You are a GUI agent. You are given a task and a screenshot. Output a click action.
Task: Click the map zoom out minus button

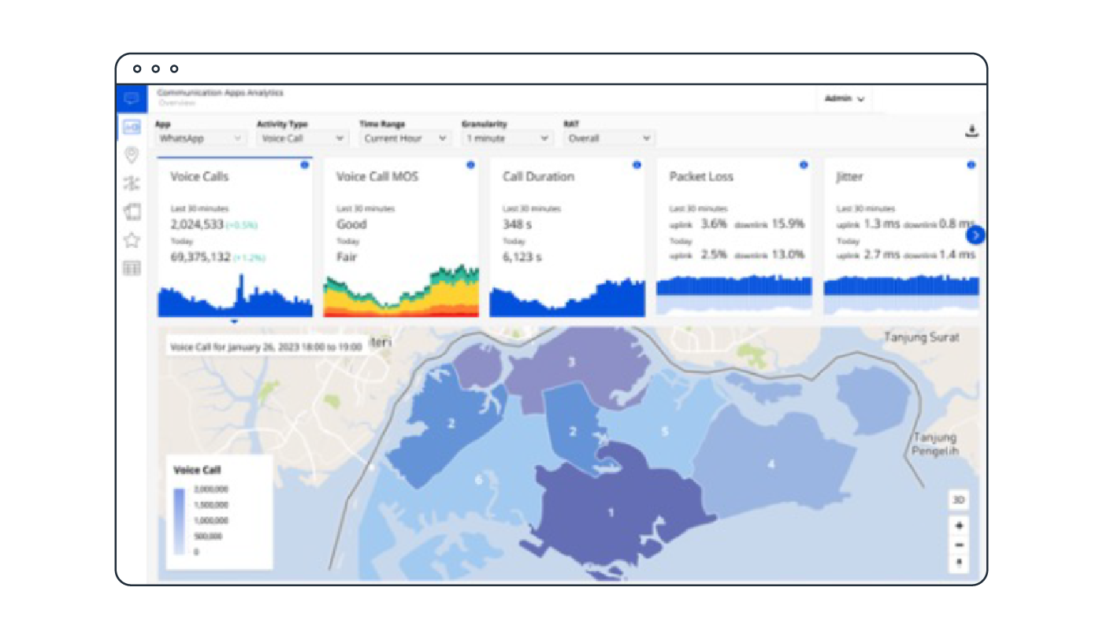[x=959, y=545]
